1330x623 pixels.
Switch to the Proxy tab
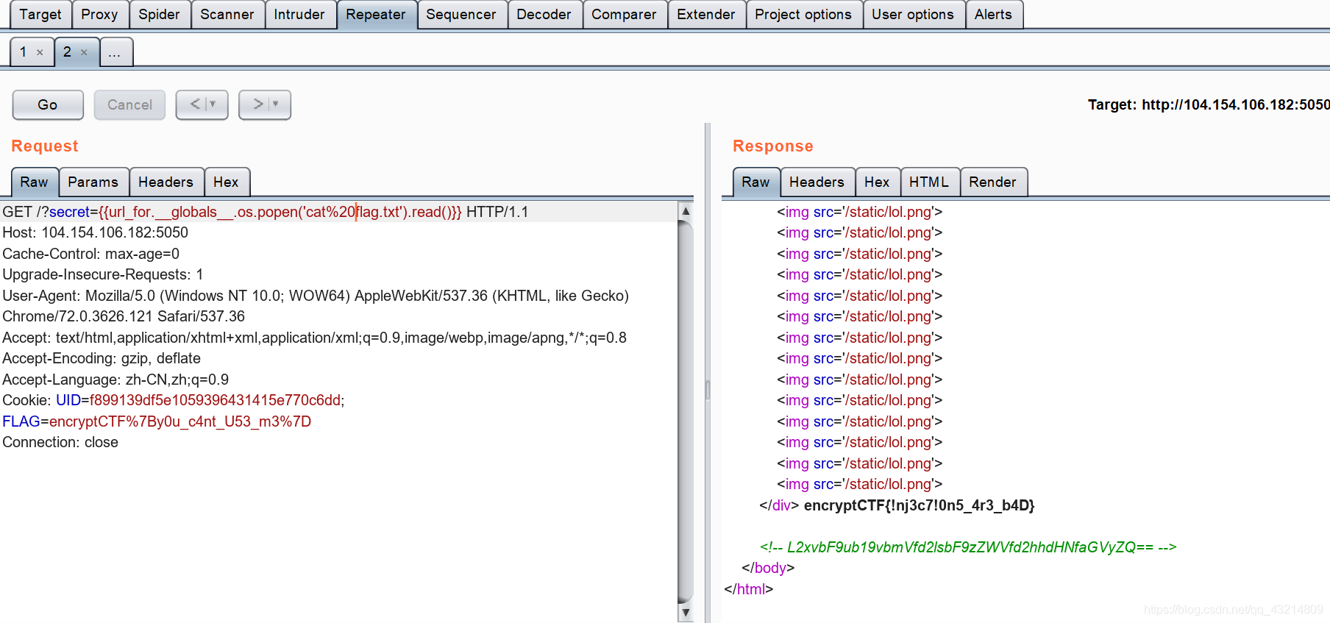(x=99, y=14)
